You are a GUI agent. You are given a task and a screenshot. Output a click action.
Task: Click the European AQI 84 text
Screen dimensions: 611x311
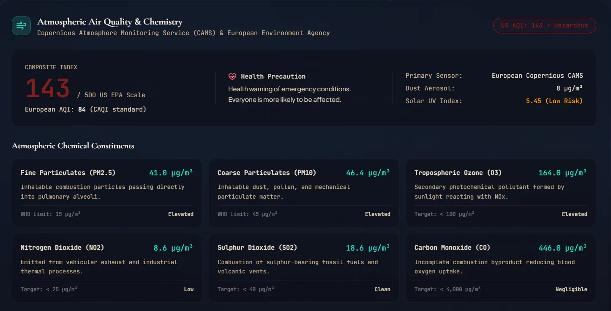pos(86,109)
